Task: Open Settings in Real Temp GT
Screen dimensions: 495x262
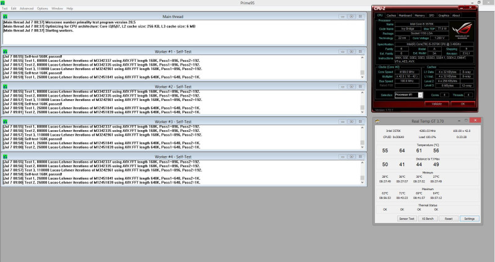Action: pyautogui.click(x=470, y=219)
